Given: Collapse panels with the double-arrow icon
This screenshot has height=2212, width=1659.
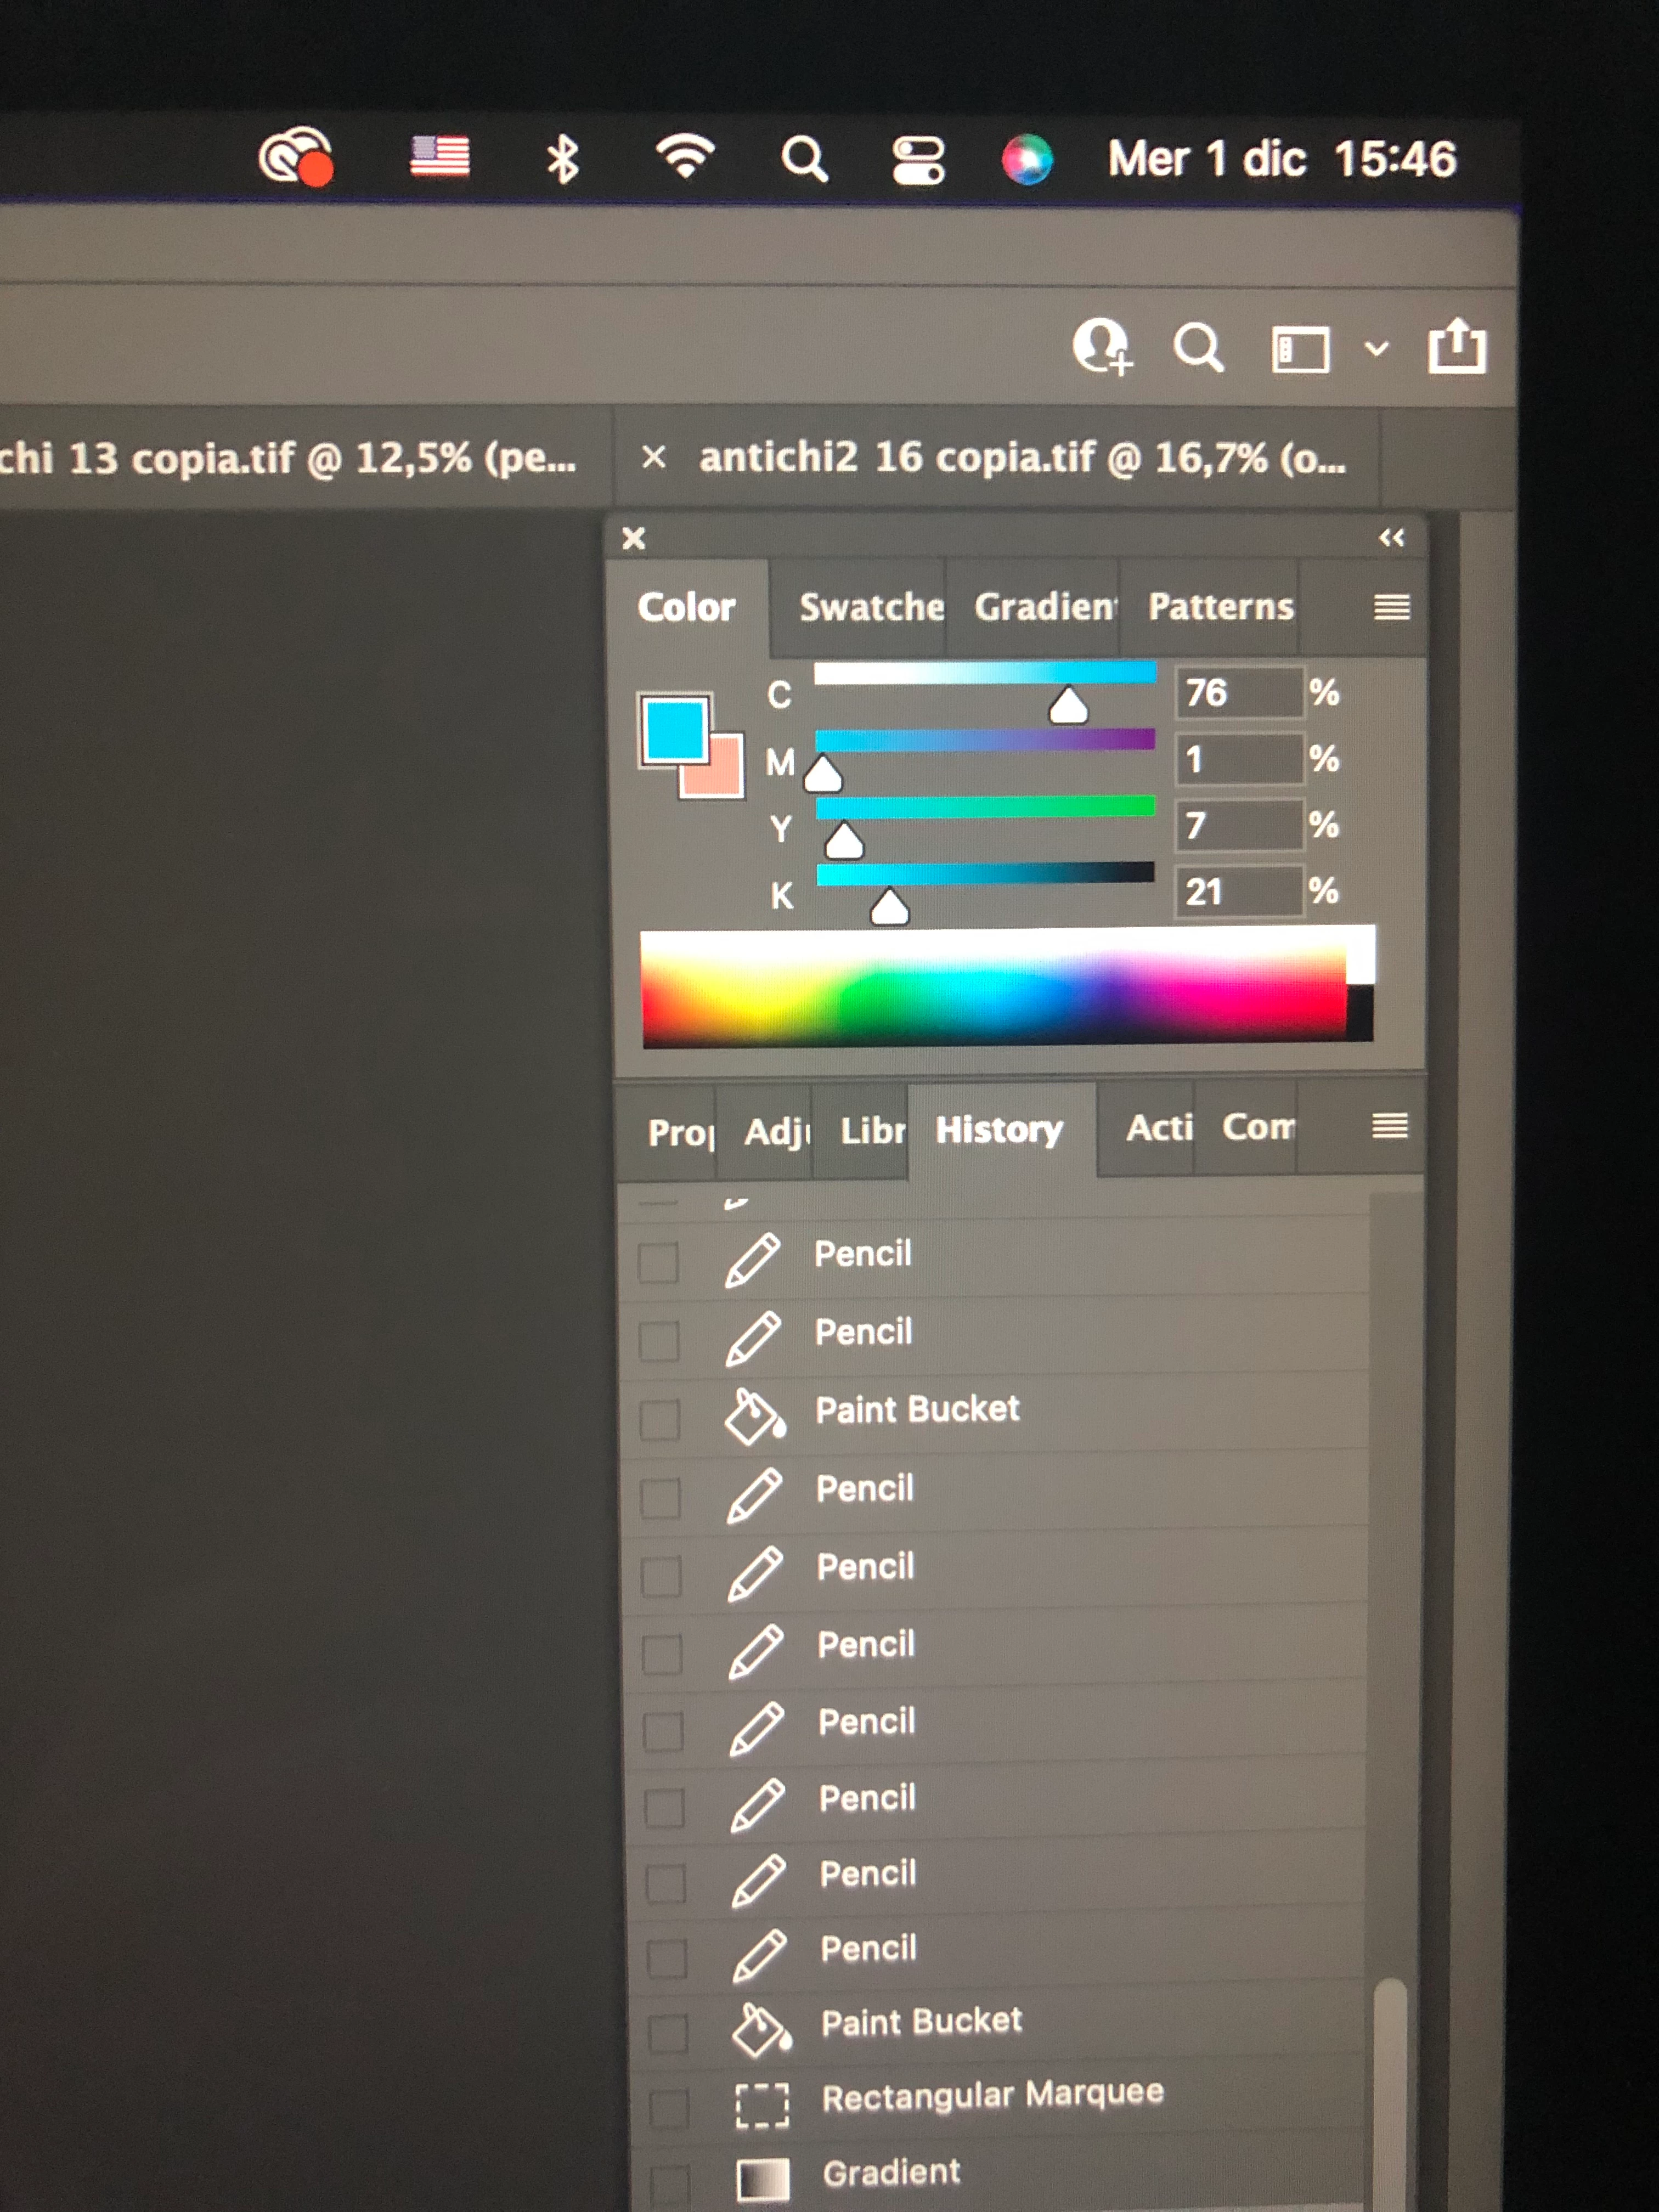Looking at the screenshot, I should tap(1391, 538).
